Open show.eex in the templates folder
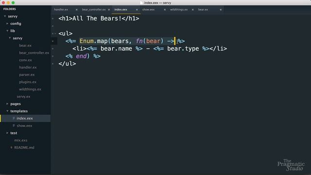Image resolution: width=311 pixels, height=175 pixels. pyautogui.click(x=24, y=125)
